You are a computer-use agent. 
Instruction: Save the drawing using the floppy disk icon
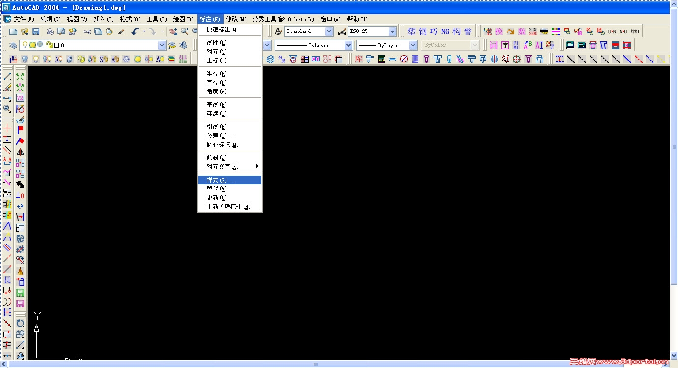(x=36, y=31)
